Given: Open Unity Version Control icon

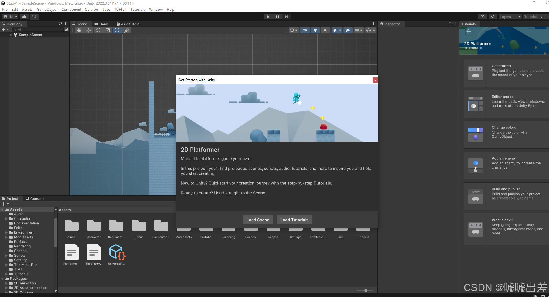Looking at the screenshot, I should 34,17.
